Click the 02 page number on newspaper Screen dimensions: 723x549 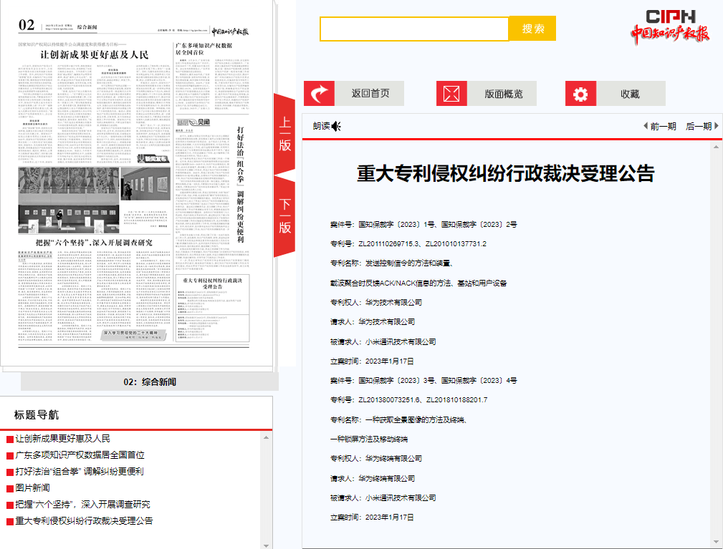(x=27, y=25)
